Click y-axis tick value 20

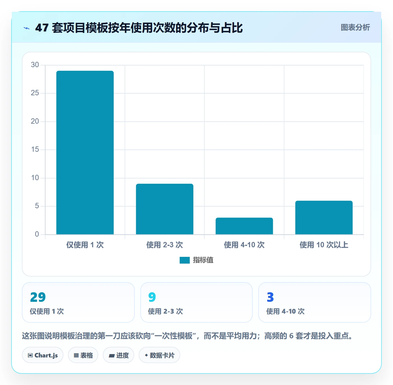(35, 121)
